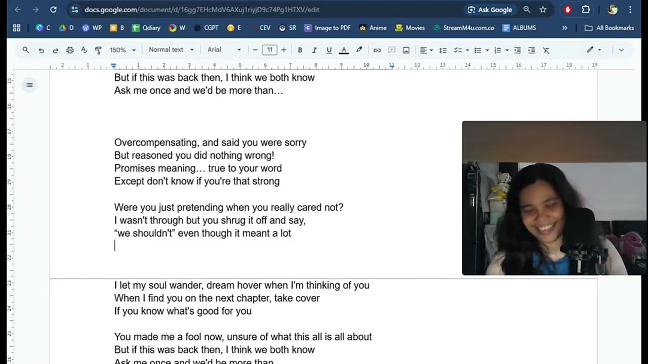
Task: Click the webcam video overlay
Action: (x=554, y=198)
